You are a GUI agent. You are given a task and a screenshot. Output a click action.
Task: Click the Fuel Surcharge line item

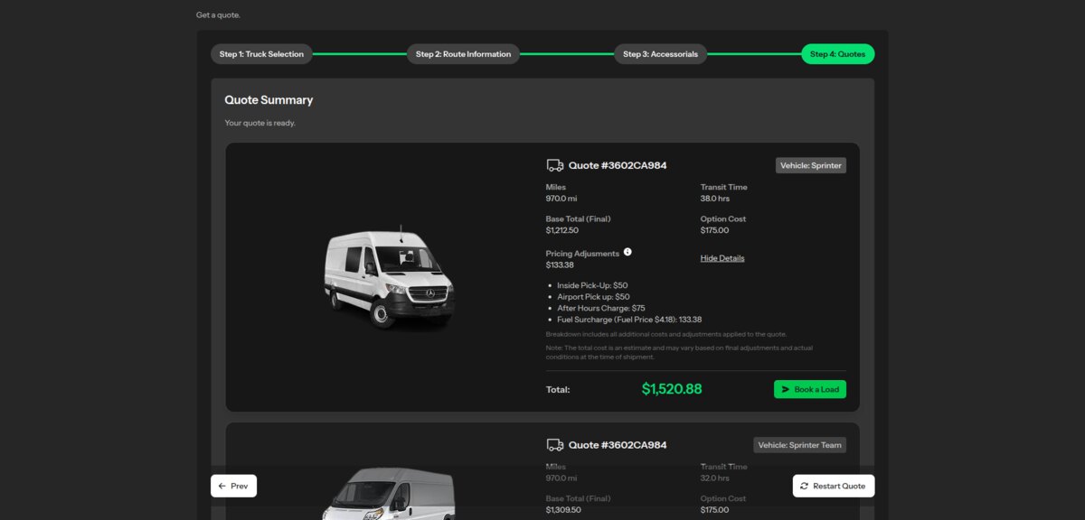coord(629,320)
